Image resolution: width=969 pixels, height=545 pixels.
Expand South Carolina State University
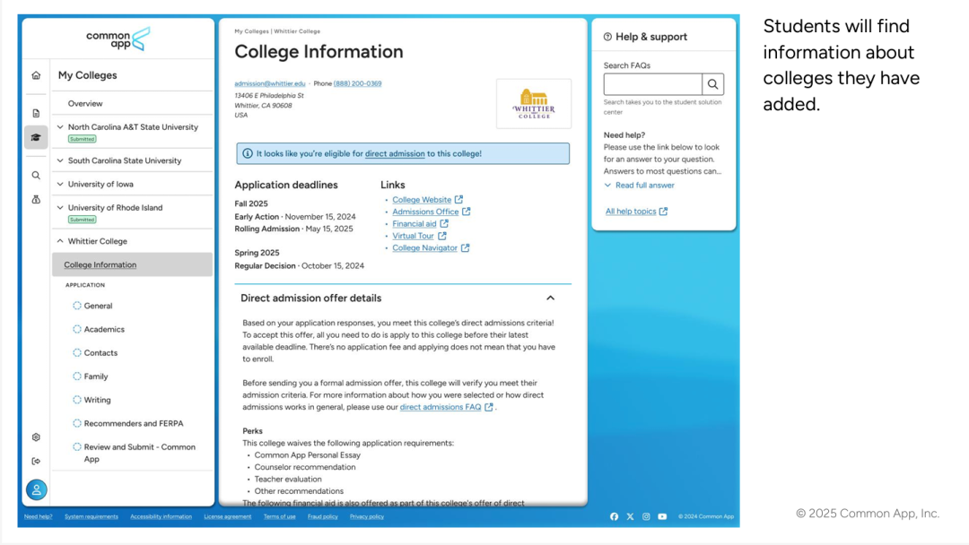coord(60,160)
